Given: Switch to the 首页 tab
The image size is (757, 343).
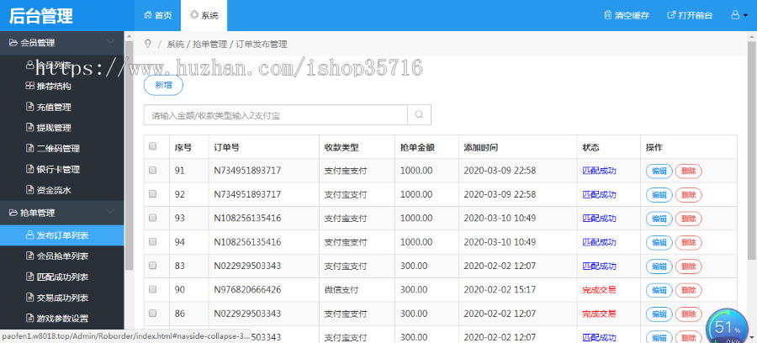Looking at the screenshot, I should [x=158, y=15].
